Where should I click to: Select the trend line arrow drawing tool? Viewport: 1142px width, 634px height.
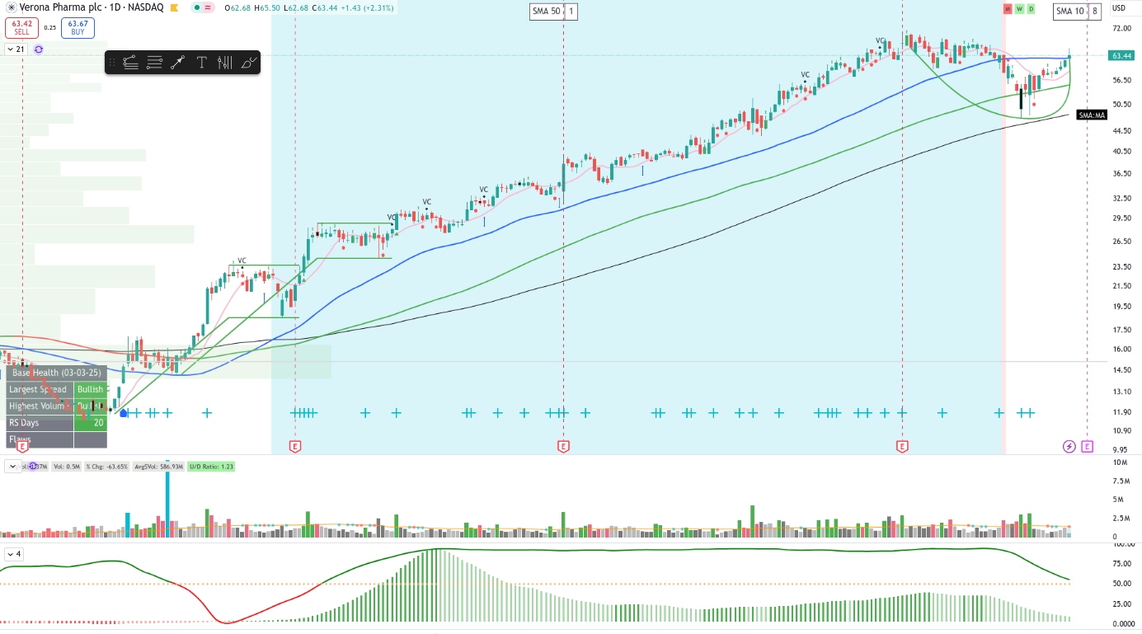177,62
